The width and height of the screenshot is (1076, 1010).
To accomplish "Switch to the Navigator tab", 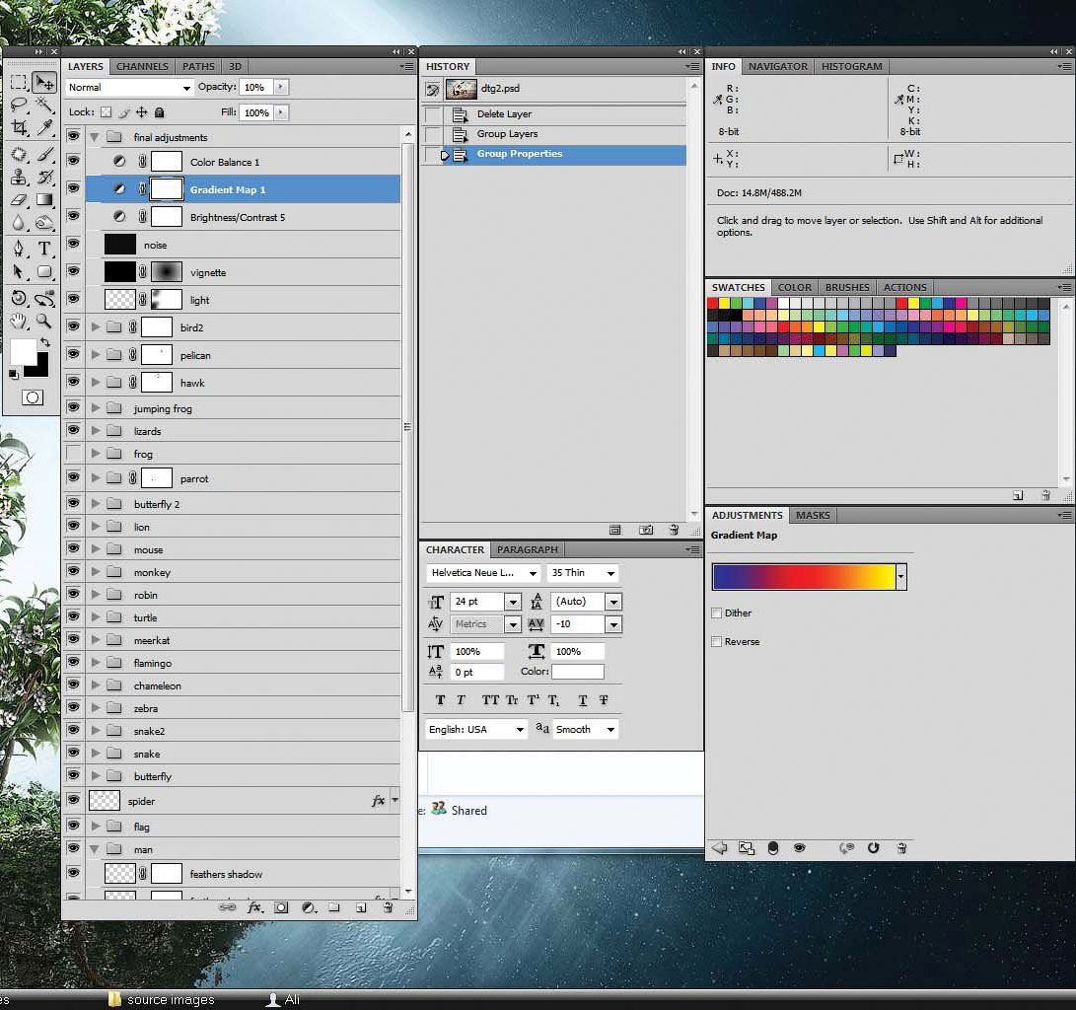I will (x=777, y=66).
